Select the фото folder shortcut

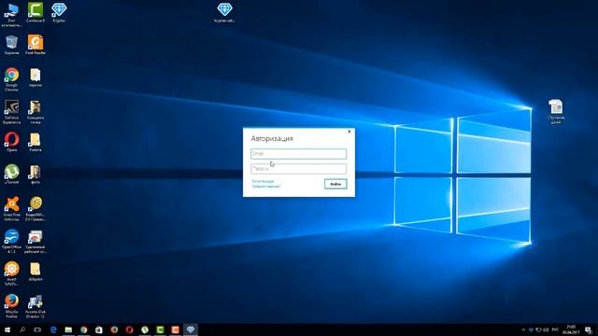point(36,175)
